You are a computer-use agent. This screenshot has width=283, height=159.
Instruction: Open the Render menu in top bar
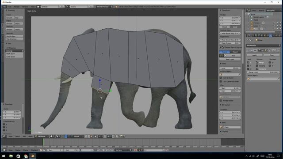tap(17, 7)
